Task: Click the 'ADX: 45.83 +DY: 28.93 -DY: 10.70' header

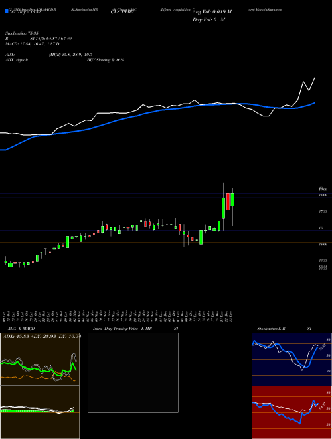Action: (41, 335)
